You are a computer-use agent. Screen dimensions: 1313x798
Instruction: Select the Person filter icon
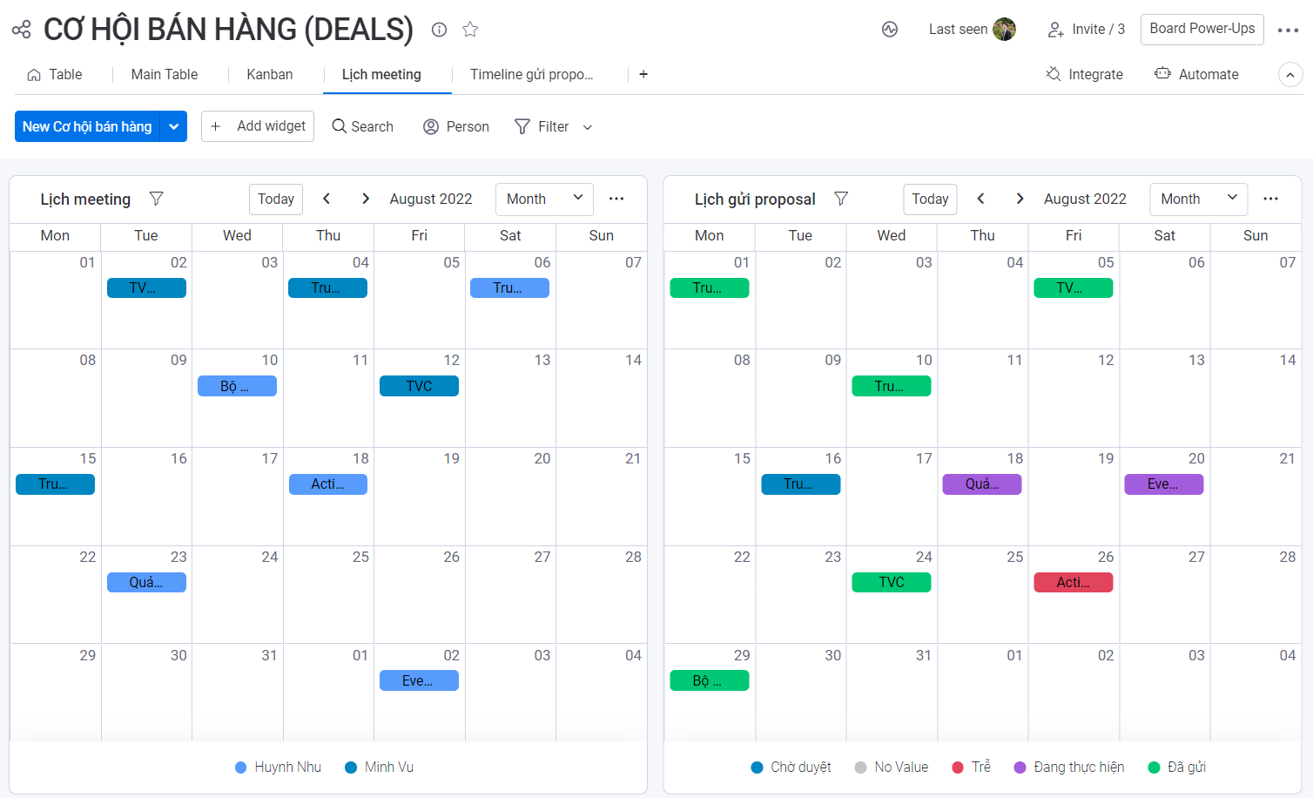tap(430, 127)
